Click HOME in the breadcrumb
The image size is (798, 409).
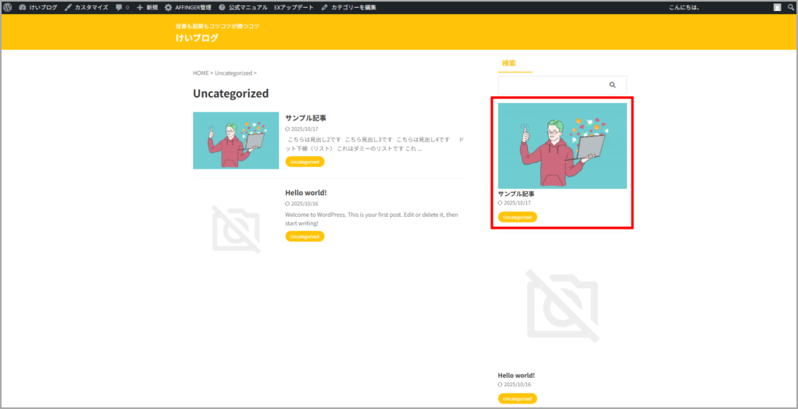(201, 73)
